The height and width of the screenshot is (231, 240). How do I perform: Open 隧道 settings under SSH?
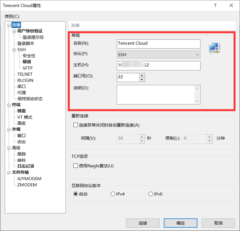coord(27,62)
